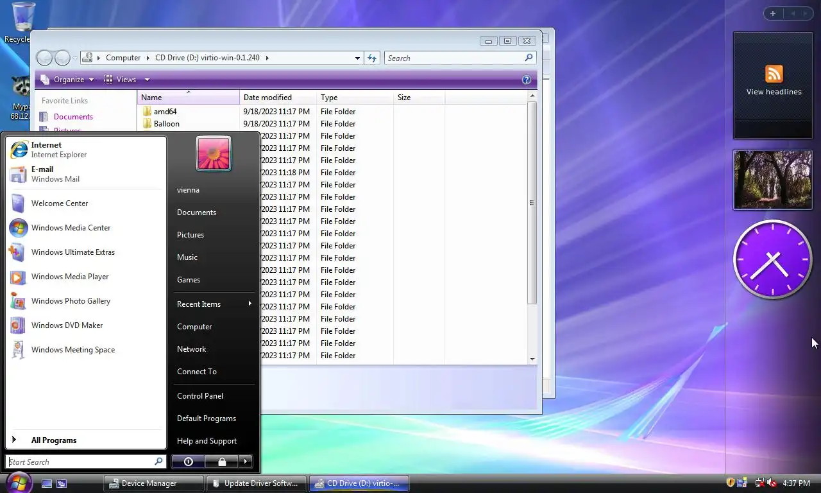
Task: Click the Start Search magnifier icon
Action: [x=158, y=462]
